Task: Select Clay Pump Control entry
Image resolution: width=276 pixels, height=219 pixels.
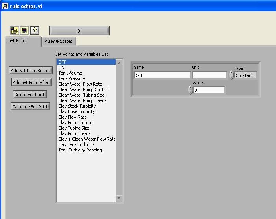Action: pyautogui.click(x=86, y=122)
